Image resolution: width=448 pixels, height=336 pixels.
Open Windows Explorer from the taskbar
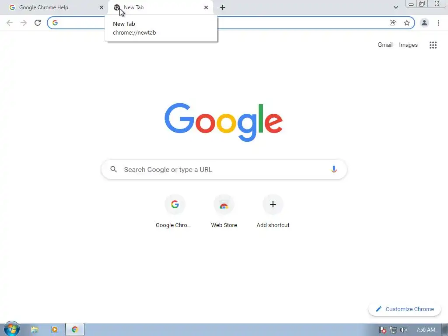click(34, 330)
